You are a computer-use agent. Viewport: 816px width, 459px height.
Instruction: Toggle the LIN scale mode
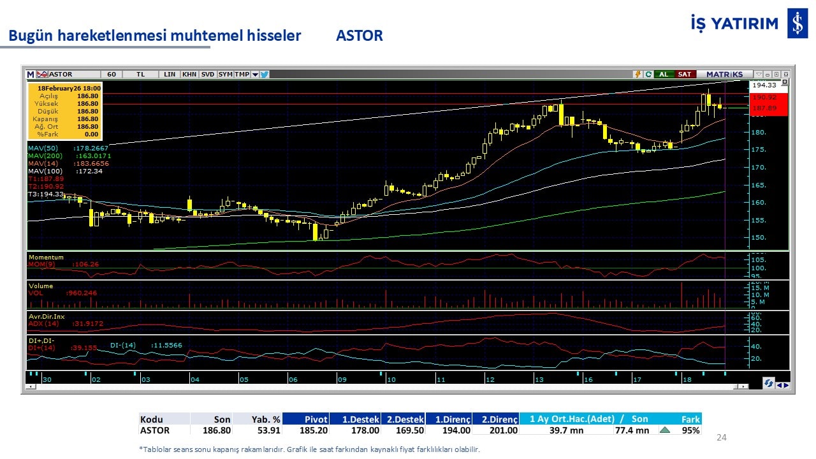tap(169, 75)
